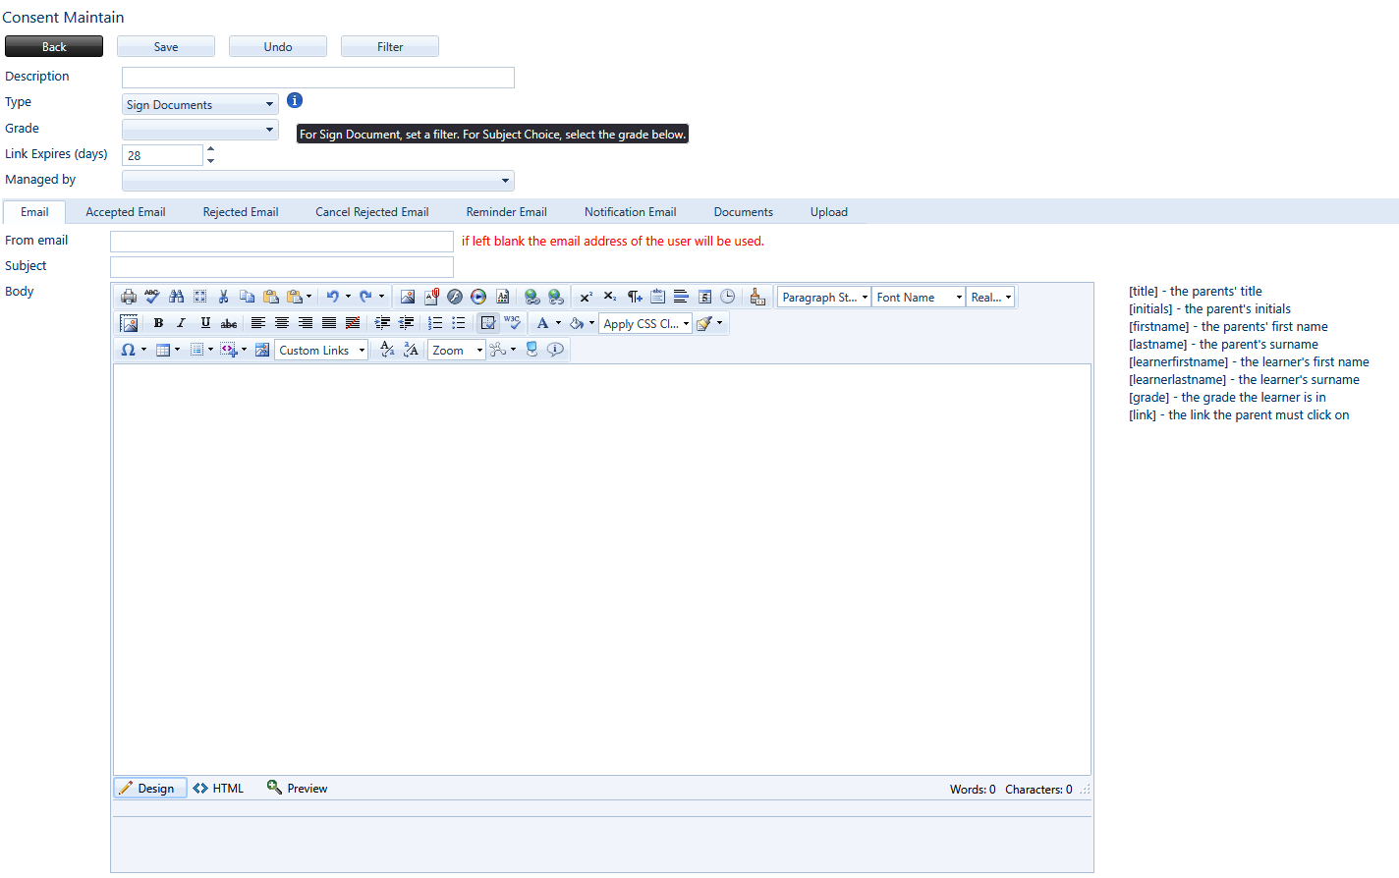Click the Image Map editor icon
This screenshot has width=1399, height=878.
click(262, 350)
